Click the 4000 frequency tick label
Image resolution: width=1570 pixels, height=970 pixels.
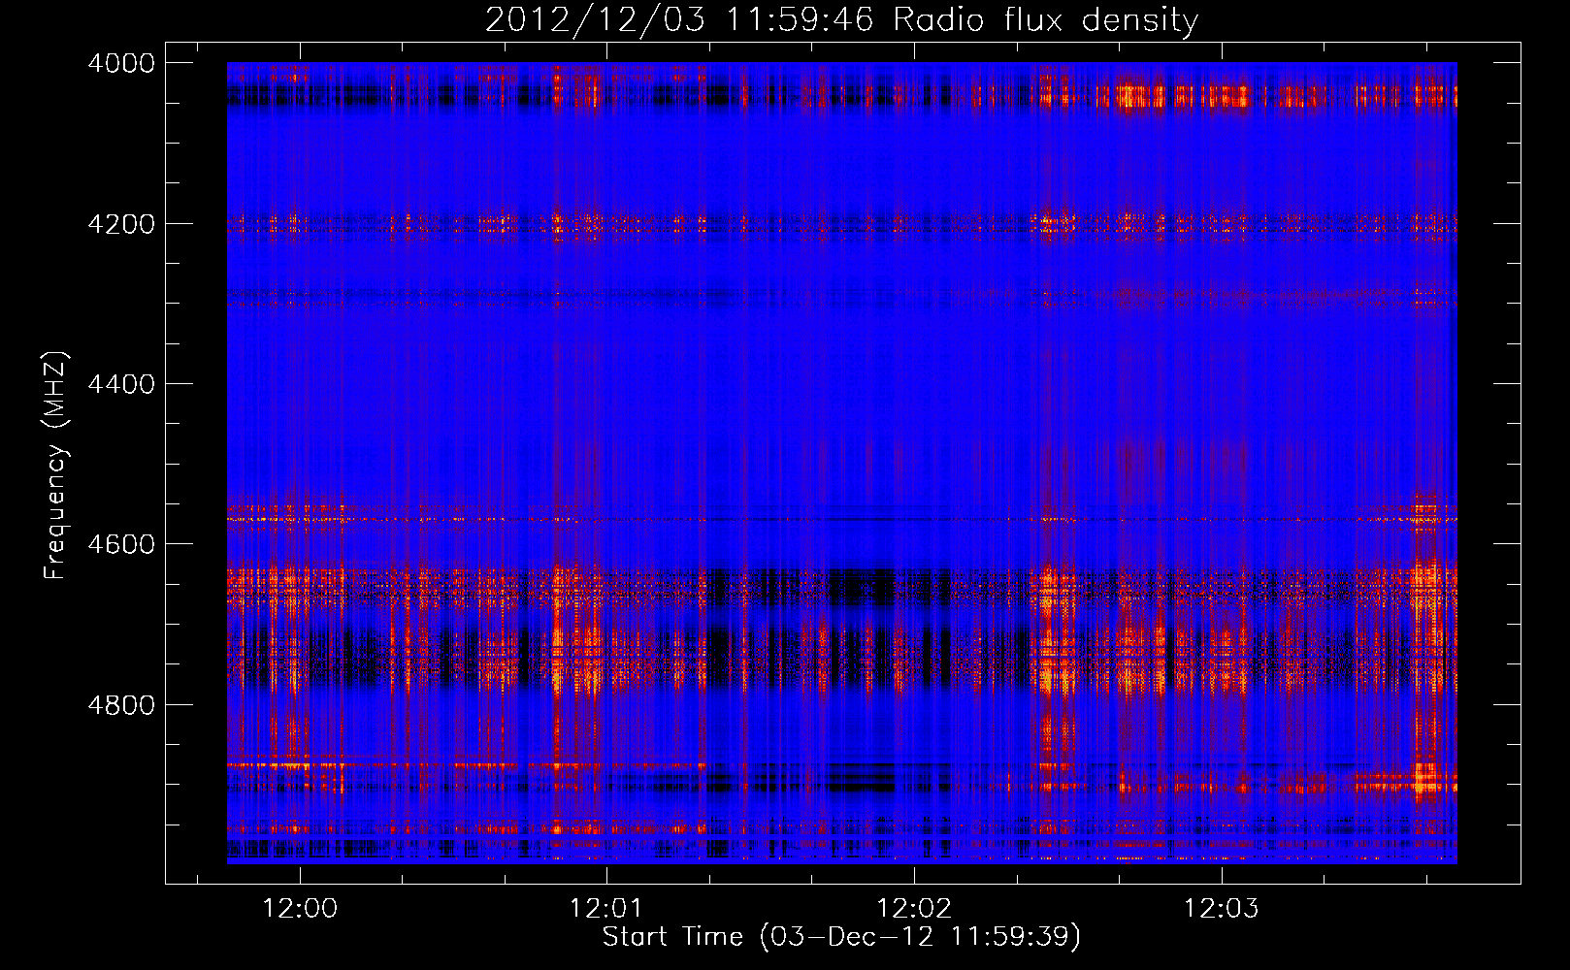tap(121, 63)
